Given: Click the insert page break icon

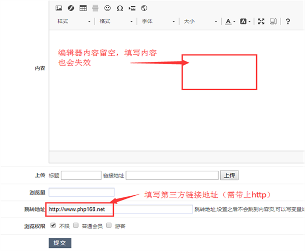Looking at the screenshot, I should (132, 8).
